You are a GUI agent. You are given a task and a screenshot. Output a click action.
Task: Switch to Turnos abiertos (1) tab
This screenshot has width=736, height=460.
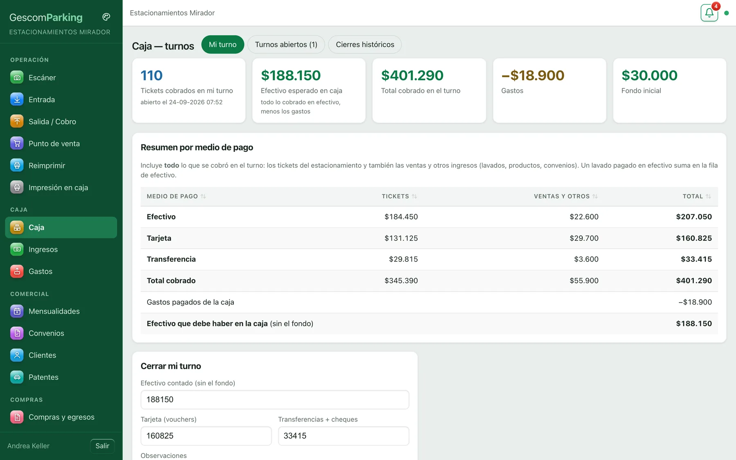click(286, 45)
